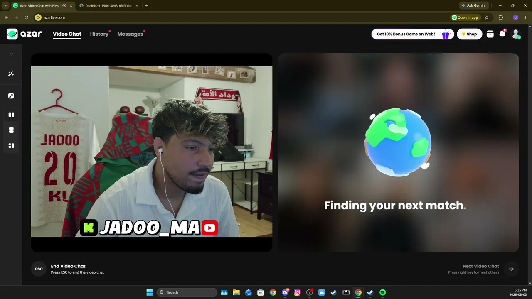Click the ESC end video chat button
Viewport: 532px width, 299px height.
39,269
